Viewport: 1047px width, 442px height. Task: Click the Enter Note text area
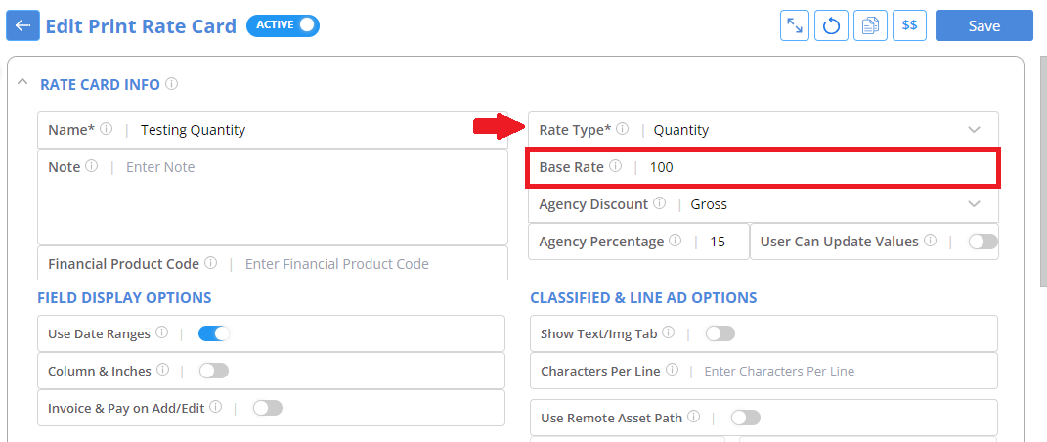pyautogui.click(x=273, y=197)
